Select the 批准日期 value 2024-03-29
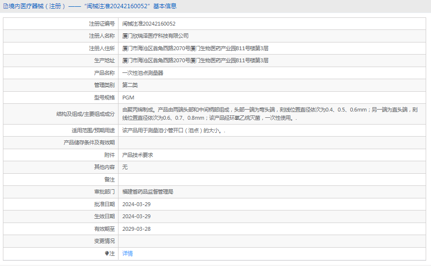431x266 pixels. click(136, 204)
